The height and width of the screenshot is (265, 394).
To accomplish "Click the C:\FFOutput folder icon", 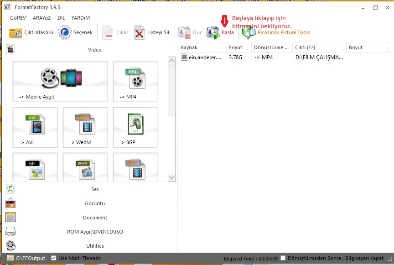I will (x=10, y=258).
